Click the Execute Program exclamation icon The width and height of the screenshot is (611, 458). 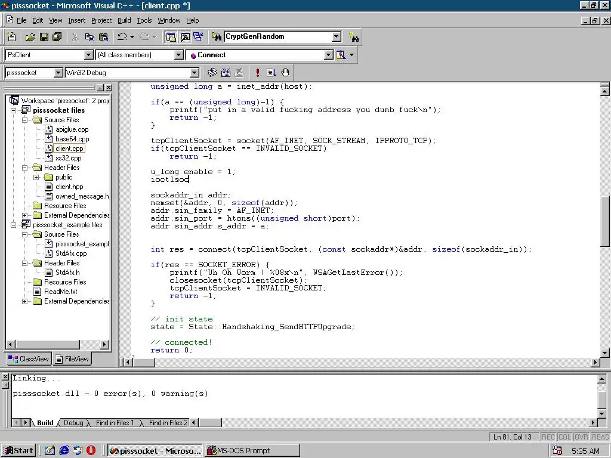coord(257,72)
